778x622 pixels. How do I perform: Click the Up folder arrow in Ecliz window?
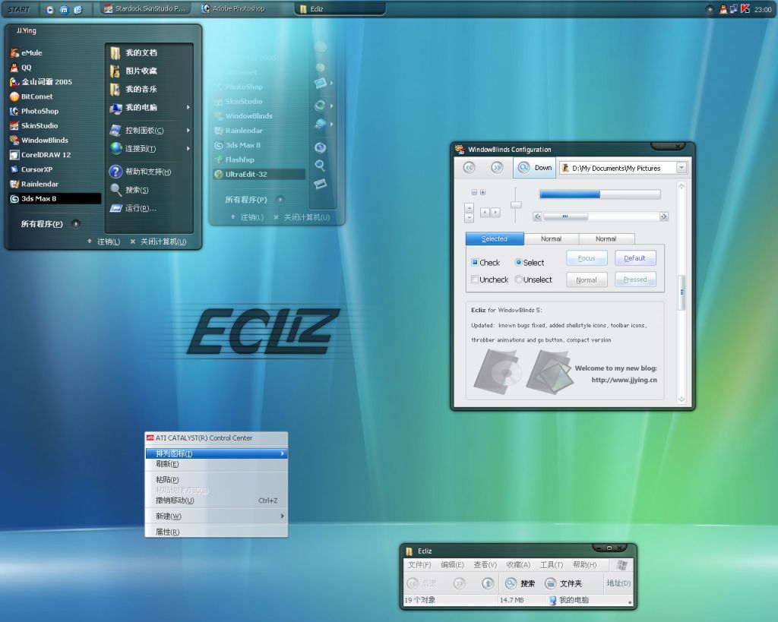click(x=488, y=583)
